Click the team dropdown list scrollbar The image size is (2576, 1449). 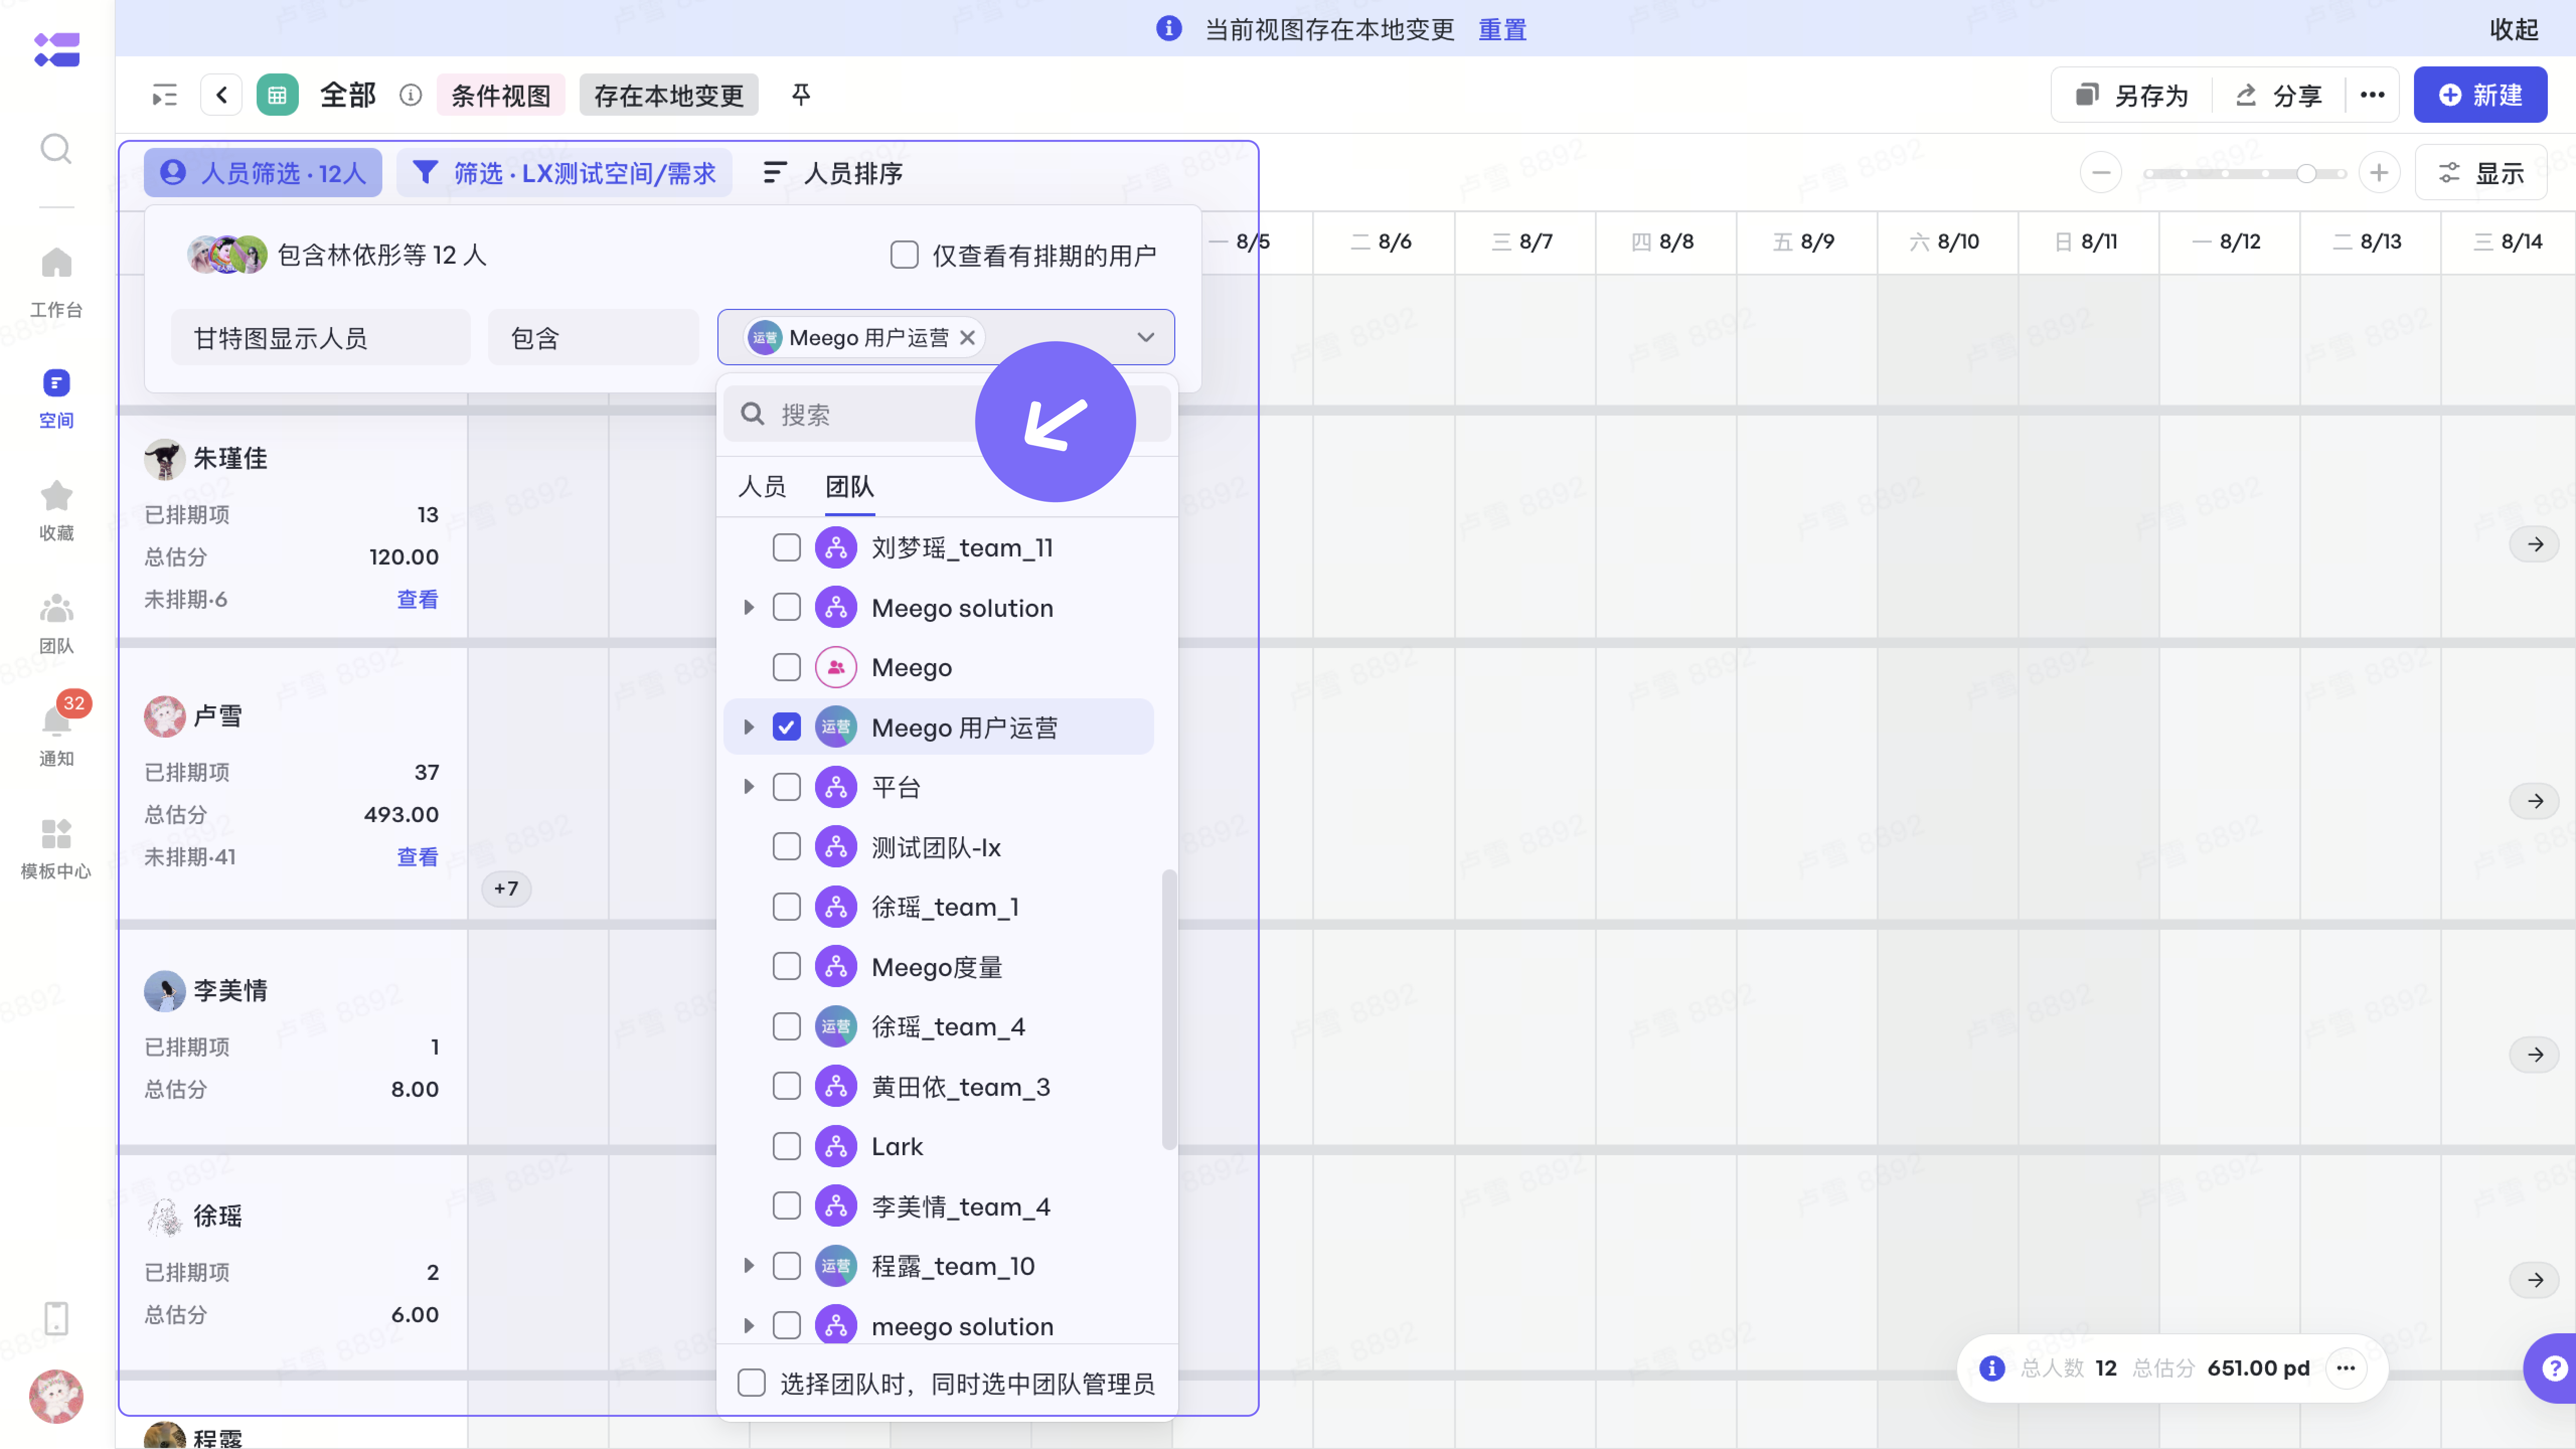(1168, 1010)
